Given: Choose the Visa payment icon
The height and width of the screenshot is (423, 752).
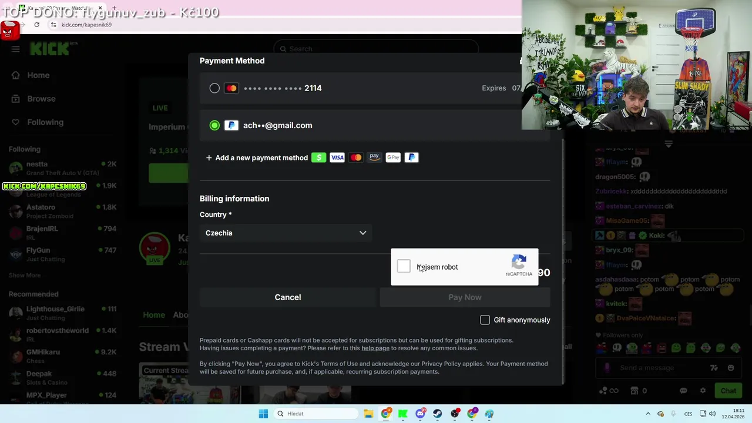Looking at the screenshot, I should coord(337,157).
